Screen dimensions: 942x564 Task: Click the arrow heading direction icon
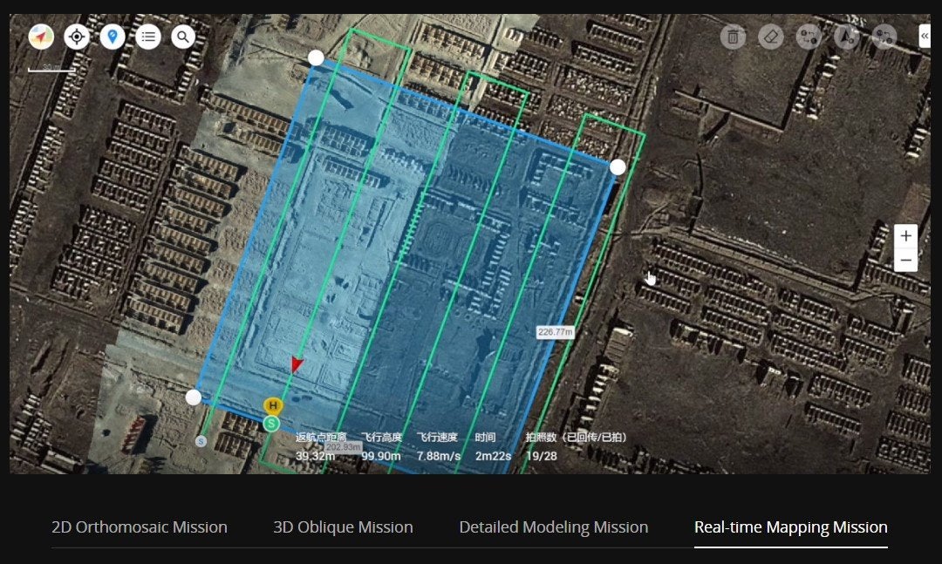pyautogui.click(x=846, y=37)
